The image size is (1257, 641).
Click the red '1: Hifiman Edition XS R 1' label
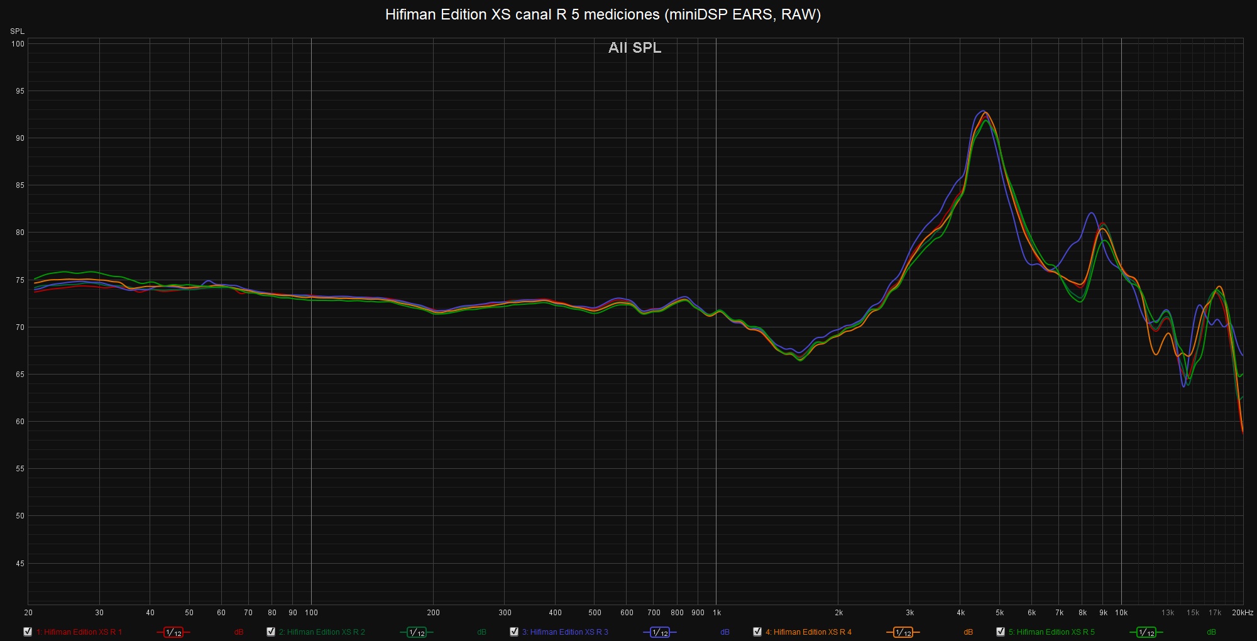[79, 632]
